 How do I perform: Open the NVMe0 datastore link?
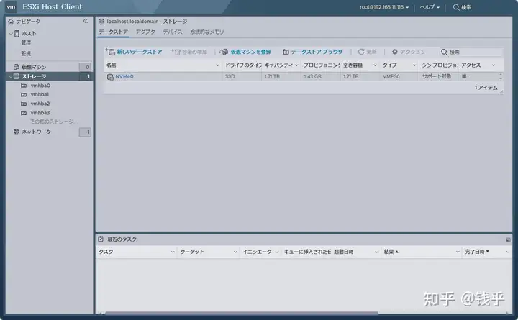(x=124, y=76)
